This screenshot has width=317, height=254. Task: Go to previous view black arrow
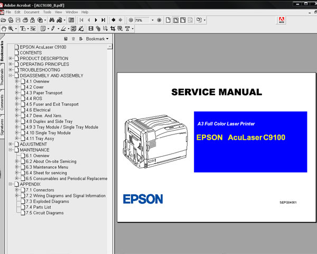114,20
